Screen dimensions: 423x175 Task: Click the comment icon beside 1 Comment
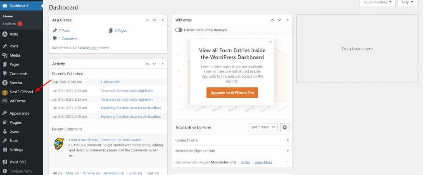point(55,38)
